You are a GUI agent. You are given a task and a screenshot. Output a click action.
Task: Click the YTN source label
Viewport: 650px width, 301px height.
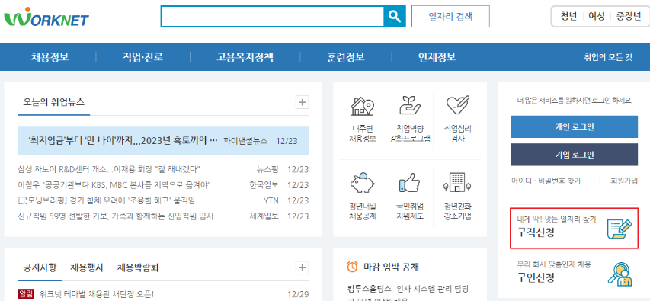[271, 200]
